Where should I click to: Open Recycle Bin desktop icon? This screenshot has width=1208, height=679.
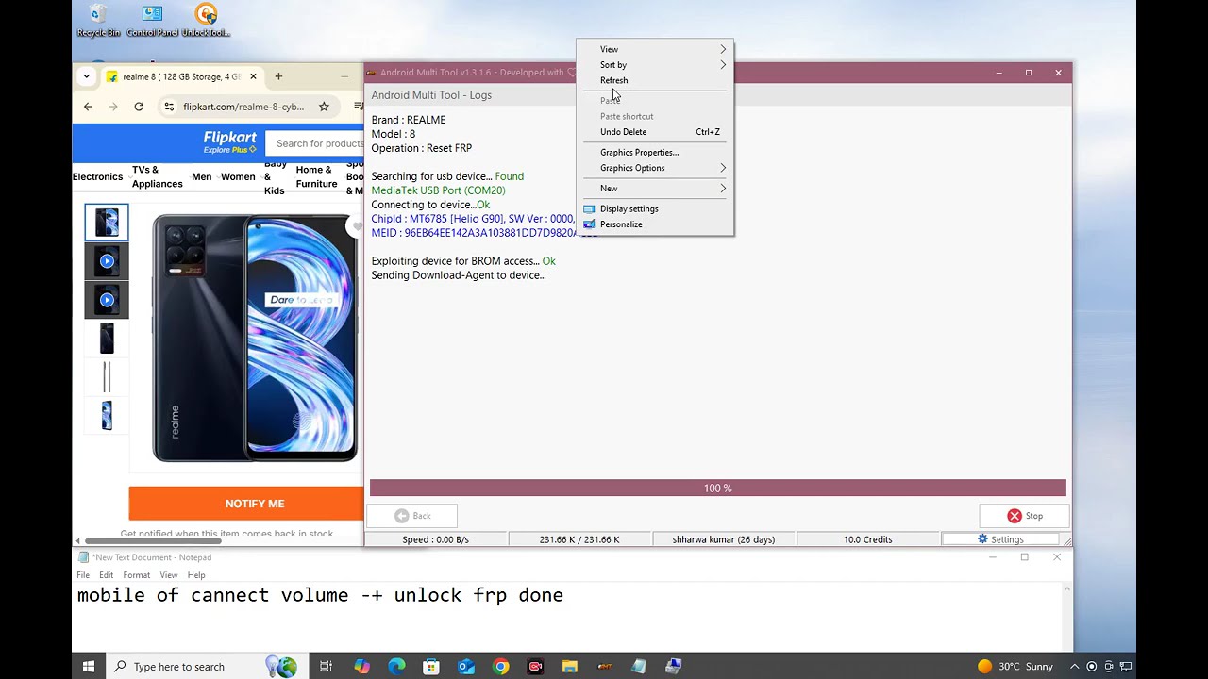pyautogui.click(x=98, y=21)
